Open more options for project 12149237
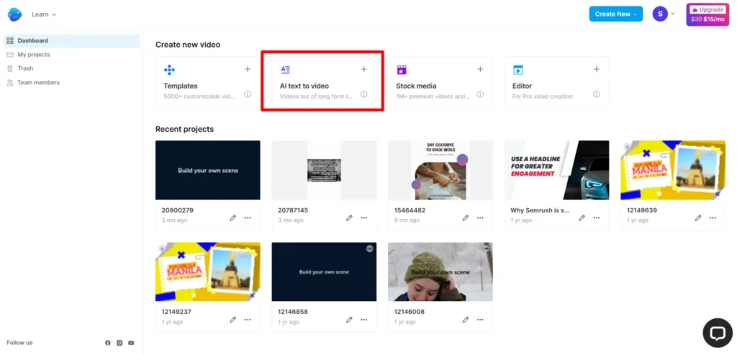This screenshot has width=737, height=355. pos(248,320)
